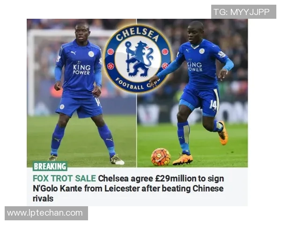
Task: Click the word rivals in headline
Action: click(43, 198)
